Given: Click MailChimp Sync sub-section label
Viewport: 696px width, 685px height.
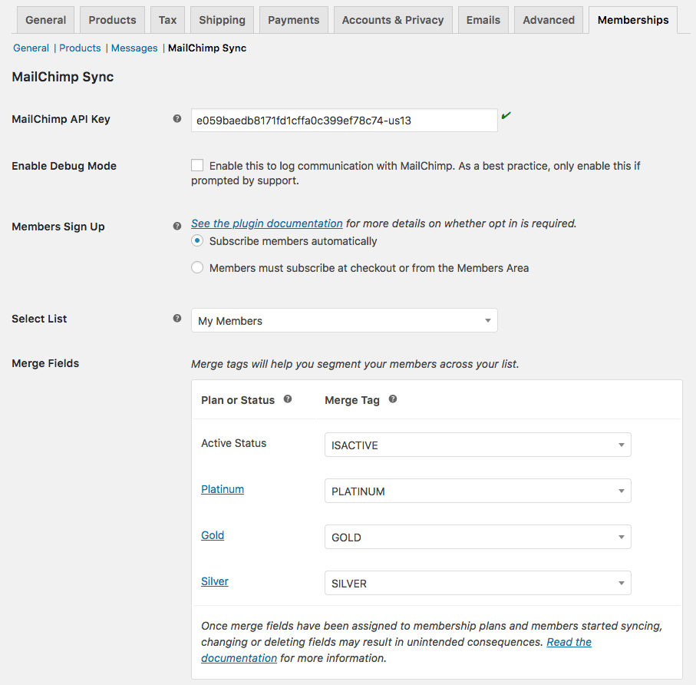Looking at the screenshot, I should 207,48.
